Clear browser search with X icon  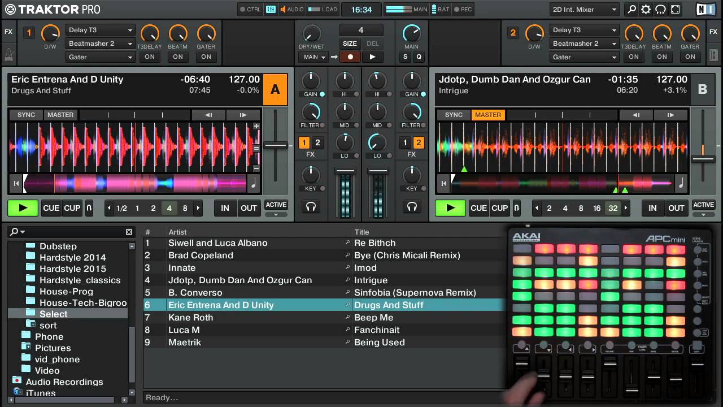(129, 232)
